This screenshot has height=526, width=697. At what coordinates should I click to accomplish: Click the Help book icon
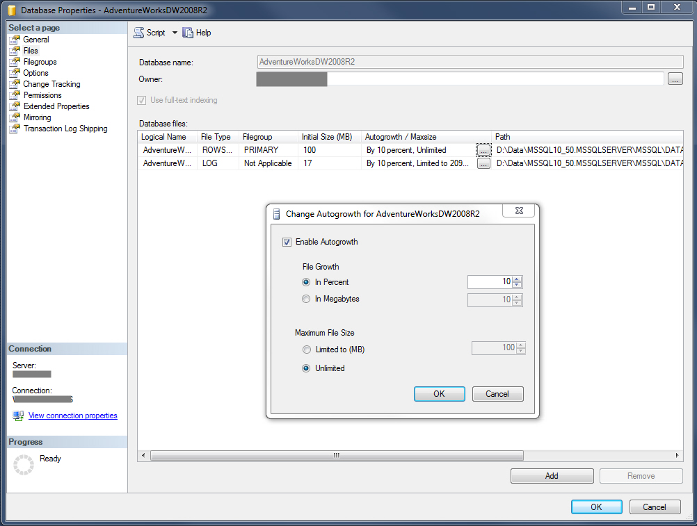coord(187,32)
